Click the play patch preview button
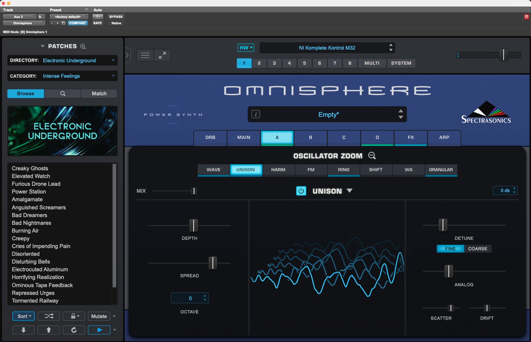Viewport: 531px width, 342px height. tap(99, 330)
